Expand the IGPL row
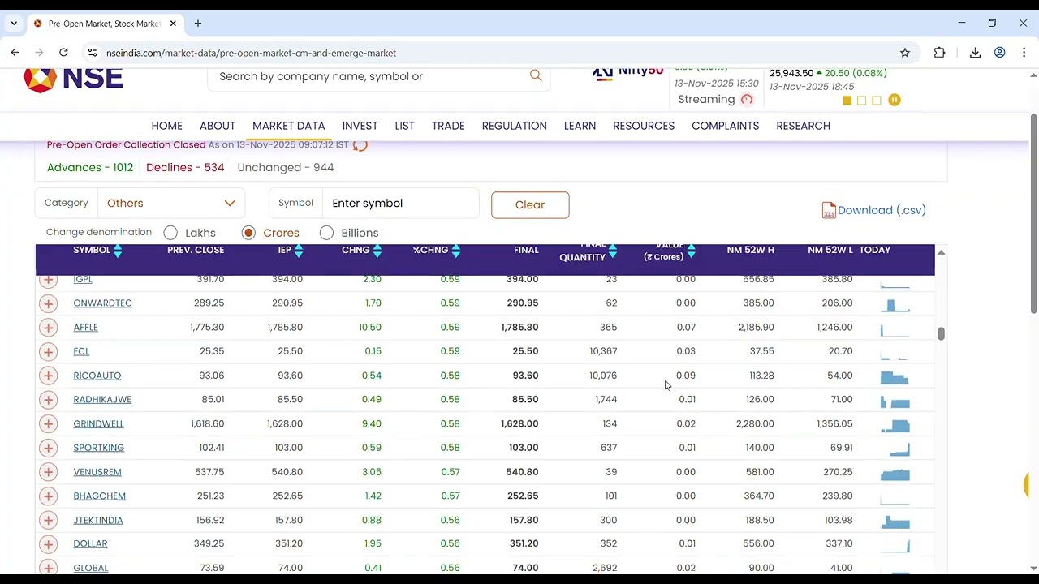1039x584 pixels. point(48,280)
